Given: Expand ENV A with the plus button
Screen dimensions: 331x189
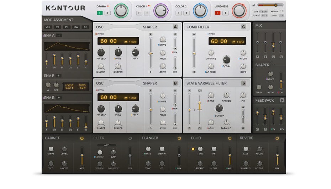Looking at the screenshot, I should click(x=59, y=35).
